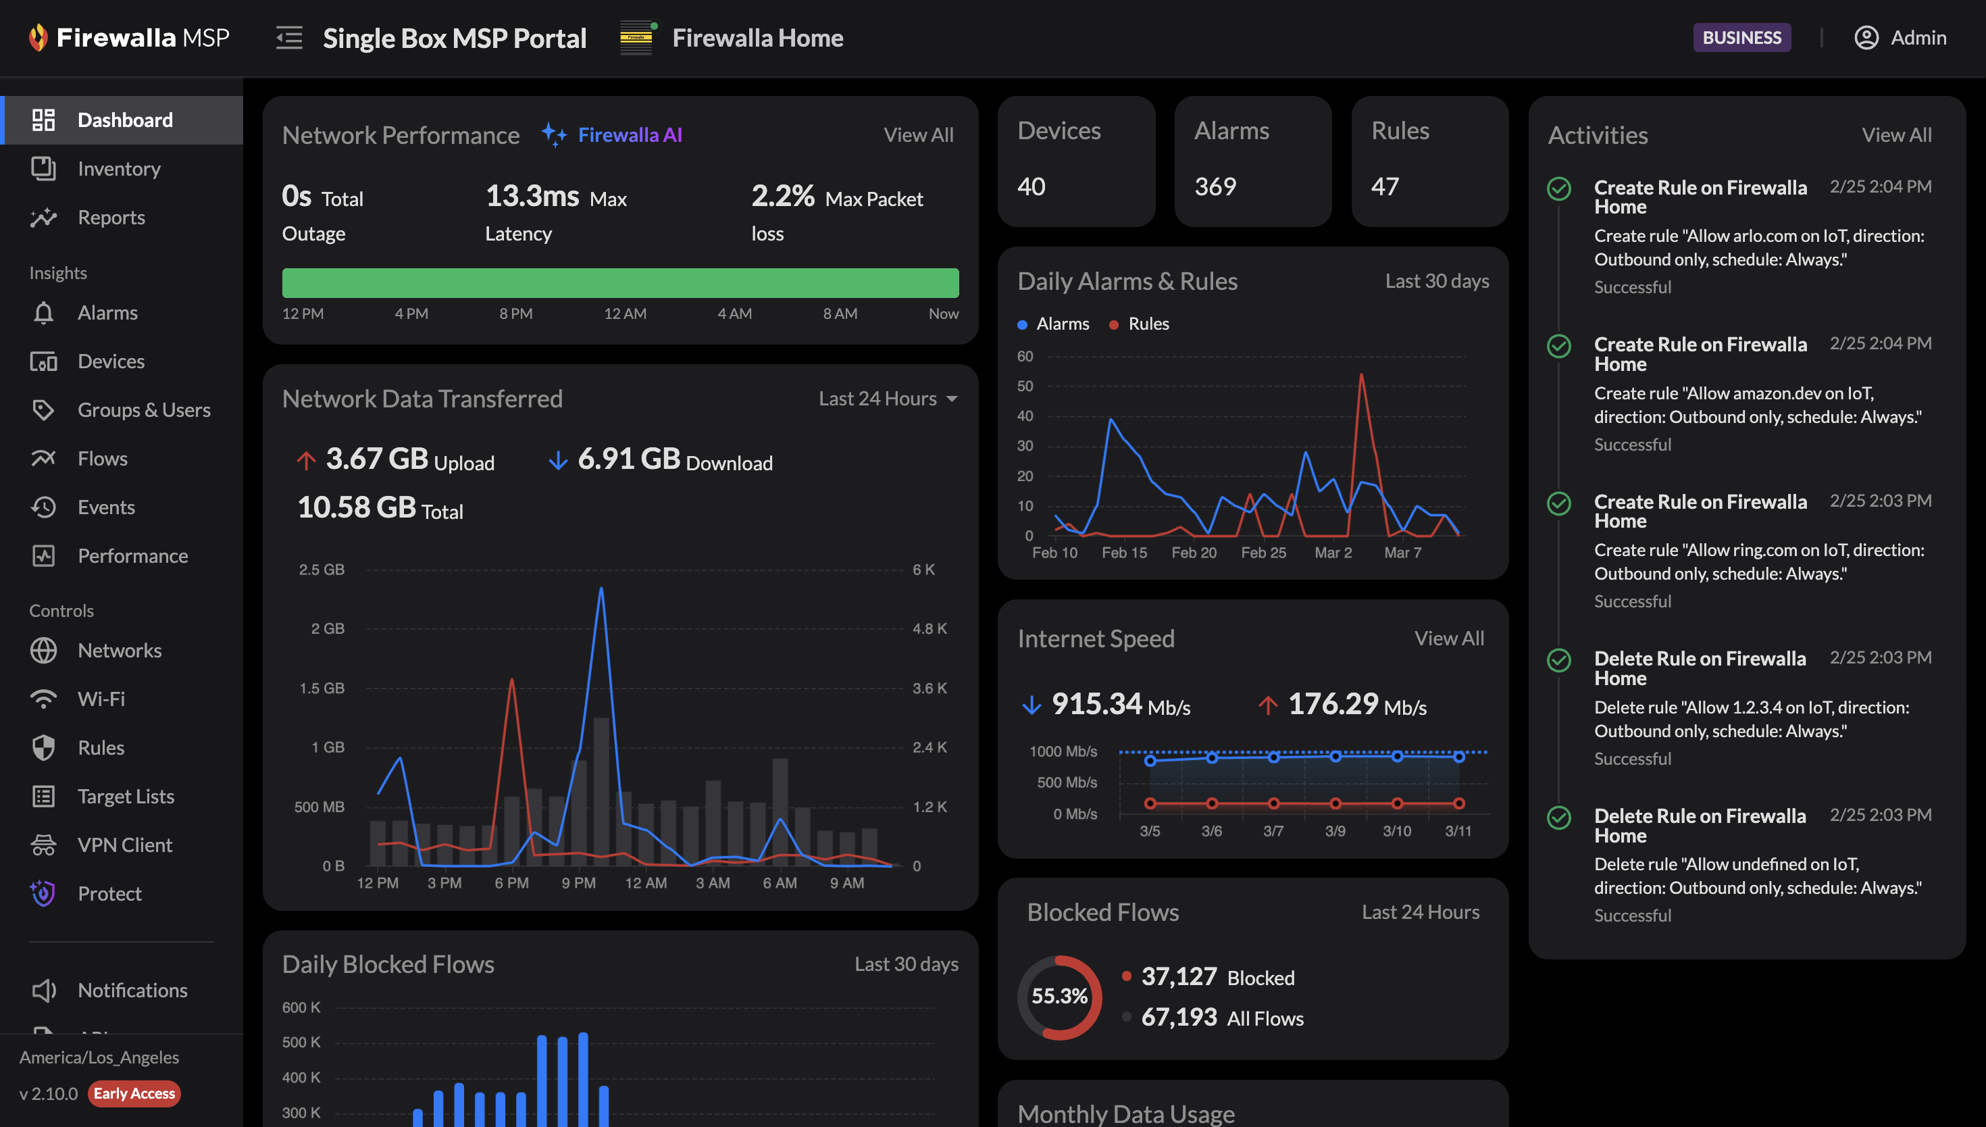
Task: Click the Wi-Fi sidebar icon
Action: [x=43, y=699]
